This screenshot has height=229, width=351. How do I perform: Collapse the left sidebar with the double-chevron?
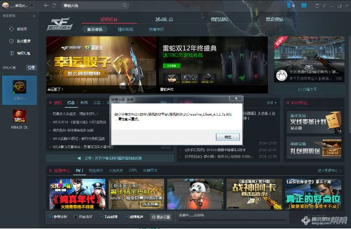(34, 16)
